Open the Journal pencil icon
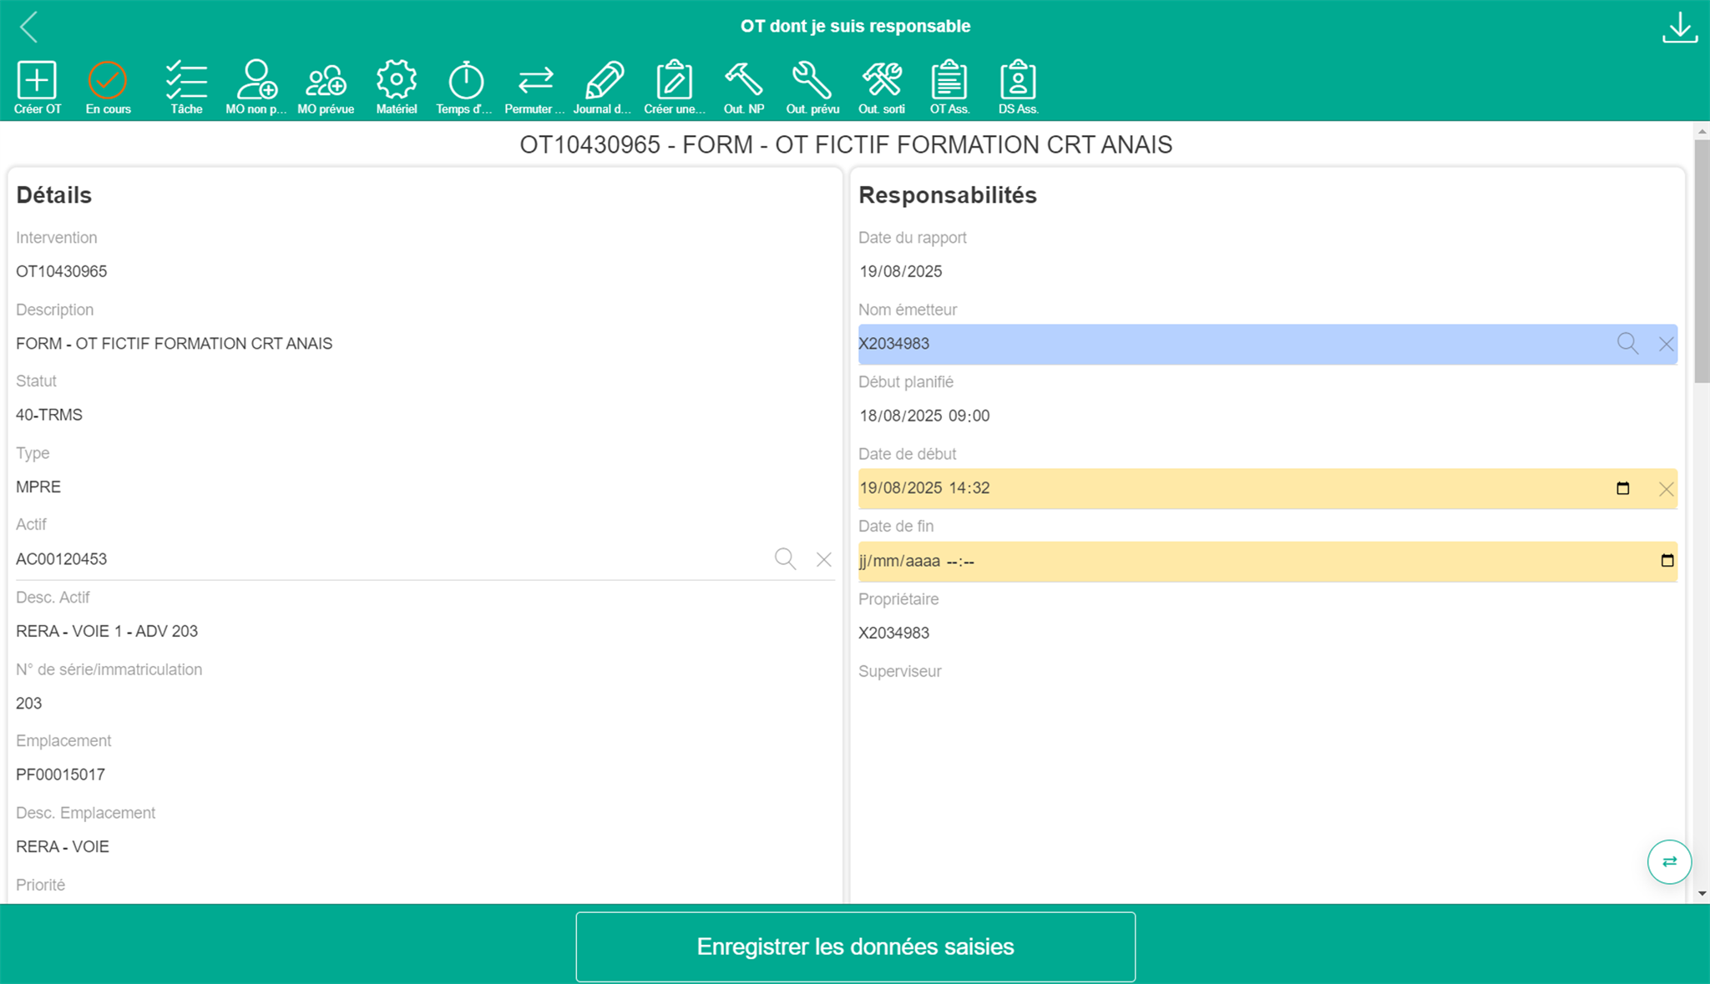This screenshot has width=1710, height=984. click(604, 81)
